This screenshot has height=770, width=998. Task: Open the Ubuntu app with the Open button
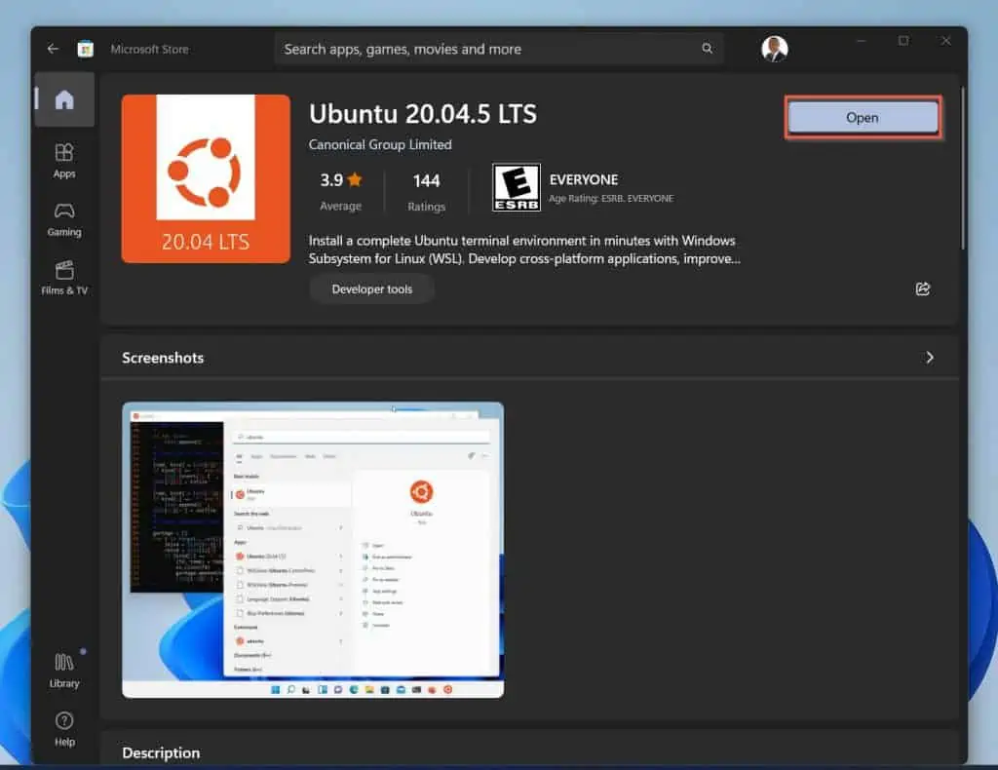pos(862,117)
